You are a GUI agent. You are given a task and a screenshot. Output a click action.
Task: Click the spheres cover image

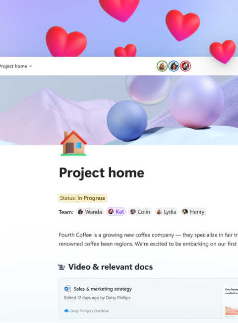[x=119, y=110]
